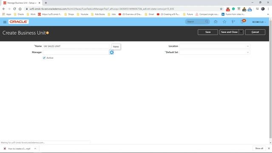The width and height of the screenshot is (272, 153).
Task: Open the Youtube bookmarks folder
Action: (82, 14)
